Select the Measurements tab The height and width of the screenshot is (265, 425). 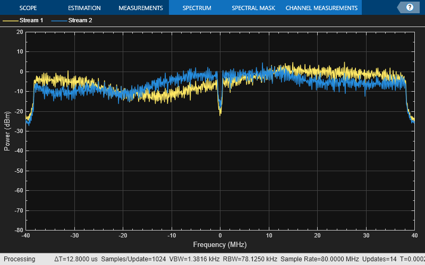140,8
